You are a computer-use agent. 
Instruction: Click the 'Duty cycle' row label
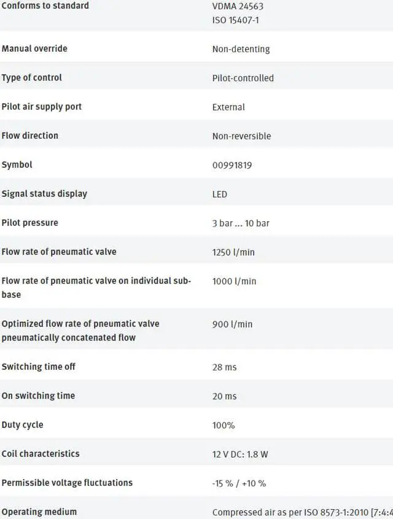tap(22, 425)
